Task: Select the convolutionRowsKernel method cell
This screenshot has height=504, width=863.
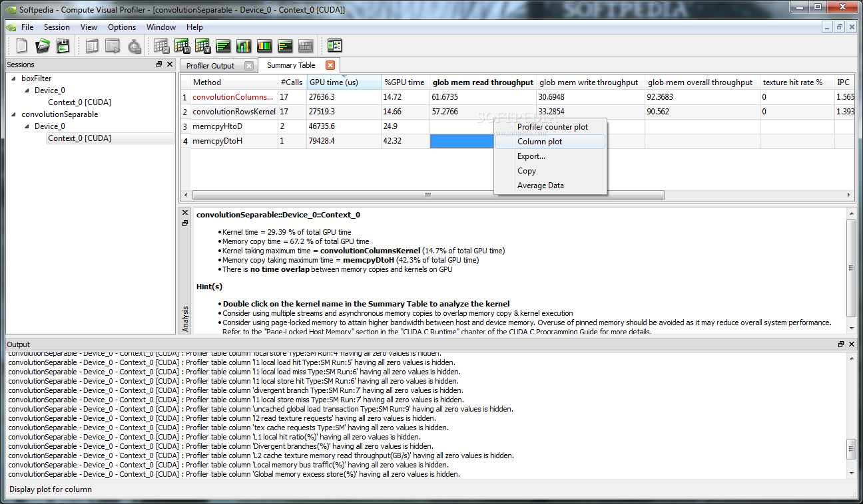Action: tap(234, 112)
